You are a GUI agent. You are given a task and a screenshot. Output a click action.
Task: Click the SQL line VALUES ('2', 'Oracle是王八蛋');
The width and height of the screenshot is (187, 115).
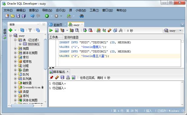click(84, 56)
